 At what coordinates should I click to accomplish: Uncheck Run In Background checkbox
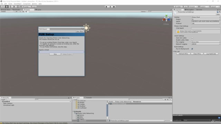[192, 49]
